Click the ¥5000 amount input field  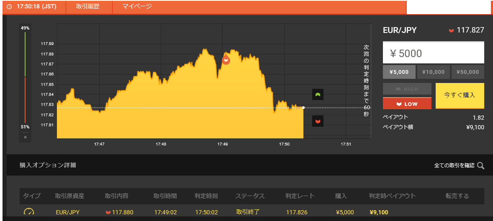point(433,53)
